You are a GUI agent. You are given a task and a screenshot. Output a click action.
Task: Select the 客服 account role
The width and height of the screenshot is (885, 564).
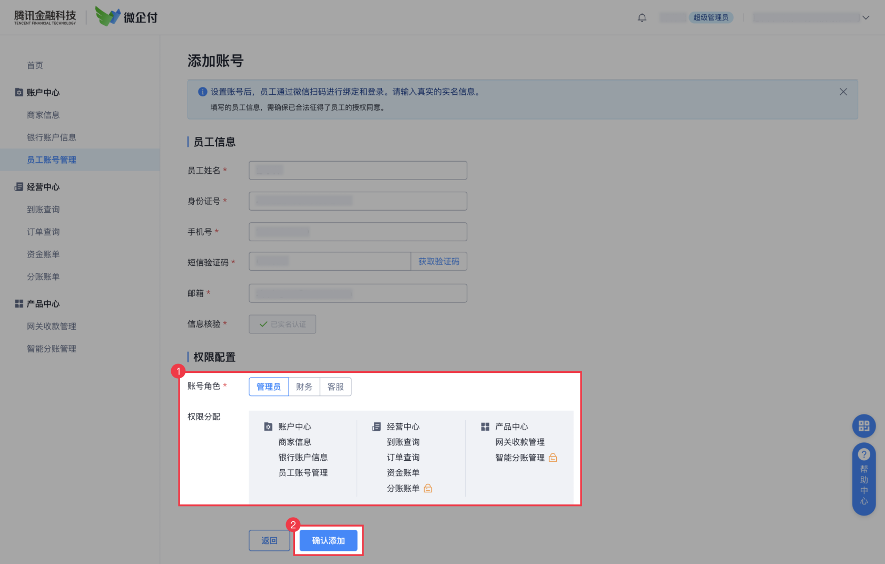click(336, 387)
